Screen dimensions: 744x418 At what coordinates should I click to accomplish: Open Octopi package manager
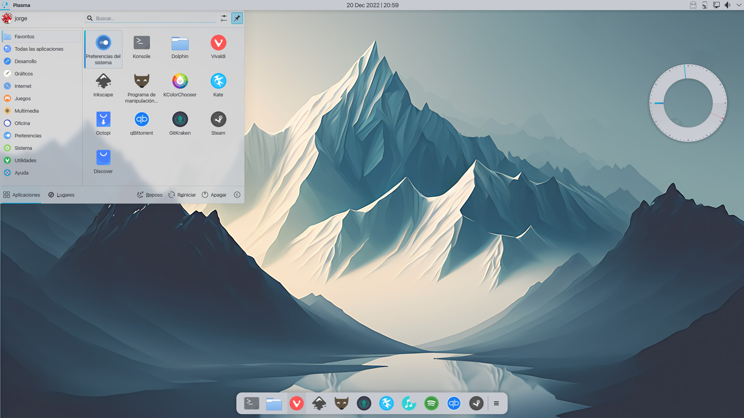pyautogui.click(x=103, y=122)
